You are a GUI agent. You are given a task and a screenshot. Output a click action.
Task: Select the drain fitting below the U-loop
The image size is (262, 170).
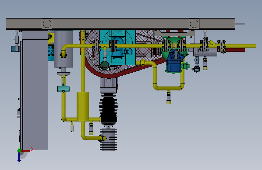coord(169,97)
